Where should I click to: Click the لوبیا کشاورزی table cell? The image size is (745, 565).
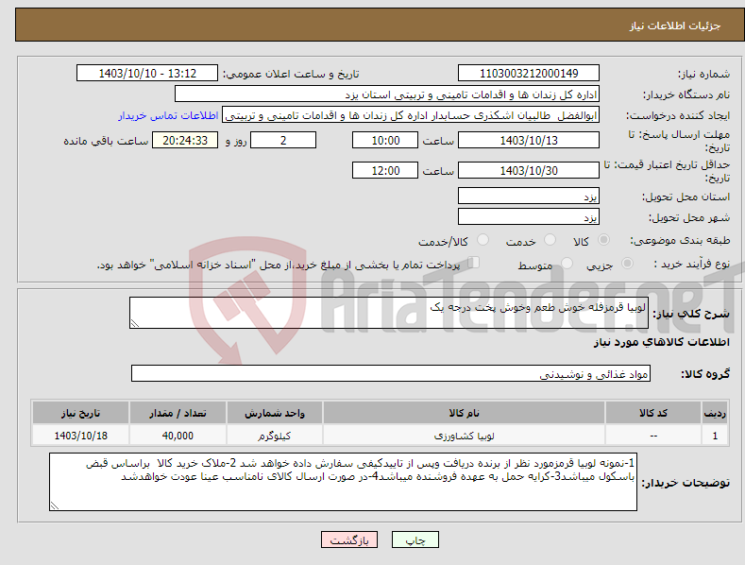tap(464, 436)
